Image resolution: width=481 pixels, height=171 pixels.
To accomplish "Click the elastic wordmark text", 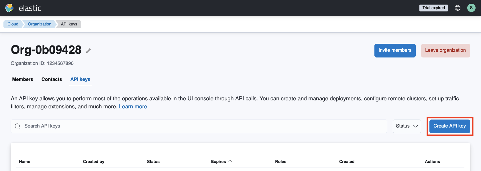I will point(30,8).
